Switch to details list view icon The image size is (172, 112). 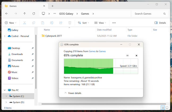click(163, 108)
